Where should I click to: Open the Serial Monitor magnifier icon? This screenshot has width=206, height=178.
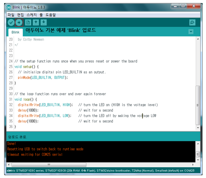192,22
